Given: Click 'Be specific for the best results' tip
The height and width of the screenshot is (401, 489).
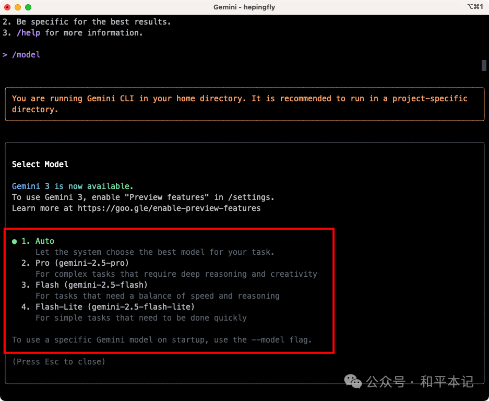Looking at the screenshot, I should [x=87, y=22].
